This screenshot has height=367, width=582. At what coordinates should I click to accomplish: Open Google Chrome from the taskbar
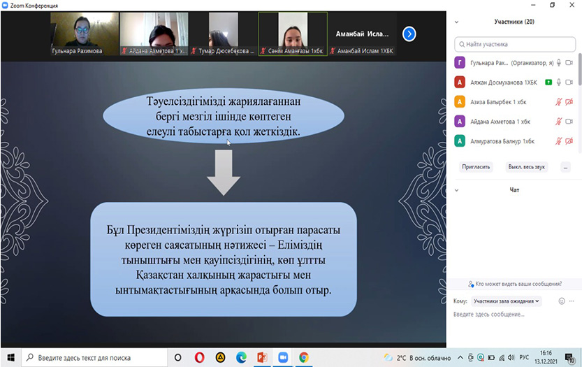(x=304, y=357)
